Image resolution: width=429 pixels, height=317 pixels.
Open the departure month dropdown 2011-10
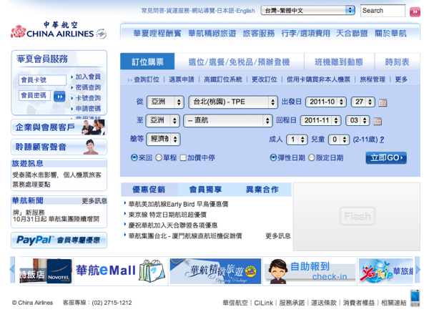tap(326, 102)
